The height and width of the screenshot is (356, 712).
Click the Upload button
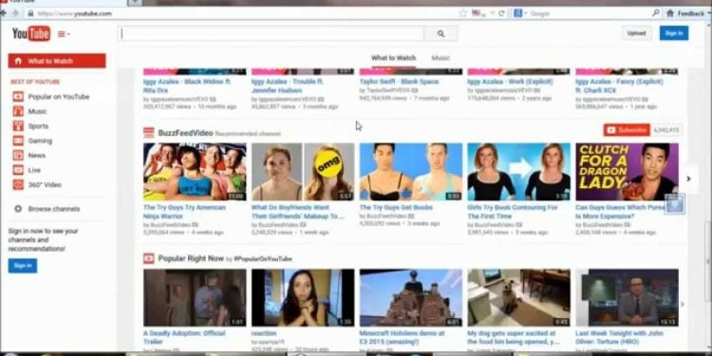636,33
